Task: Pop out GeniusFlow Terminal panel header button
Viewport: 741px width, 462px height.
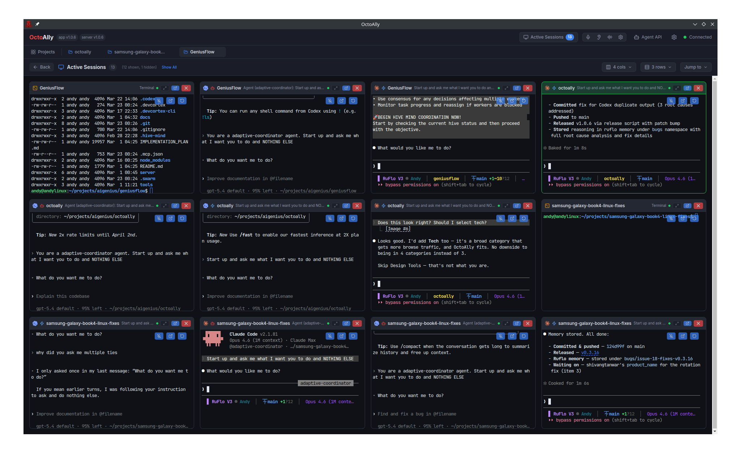Action: click(x=175, y=88)
